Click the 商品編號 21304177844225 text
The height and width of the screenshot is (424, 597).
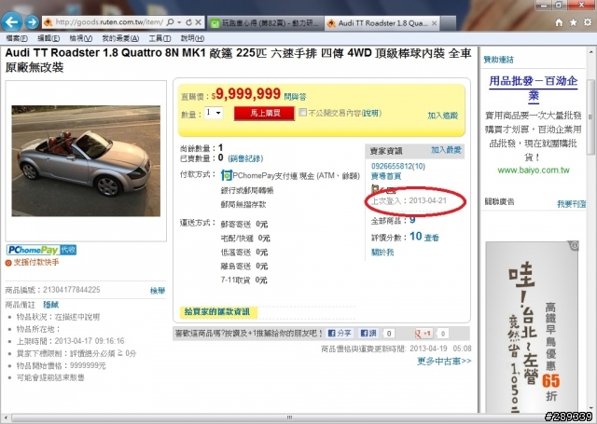[x=52, y=290]
